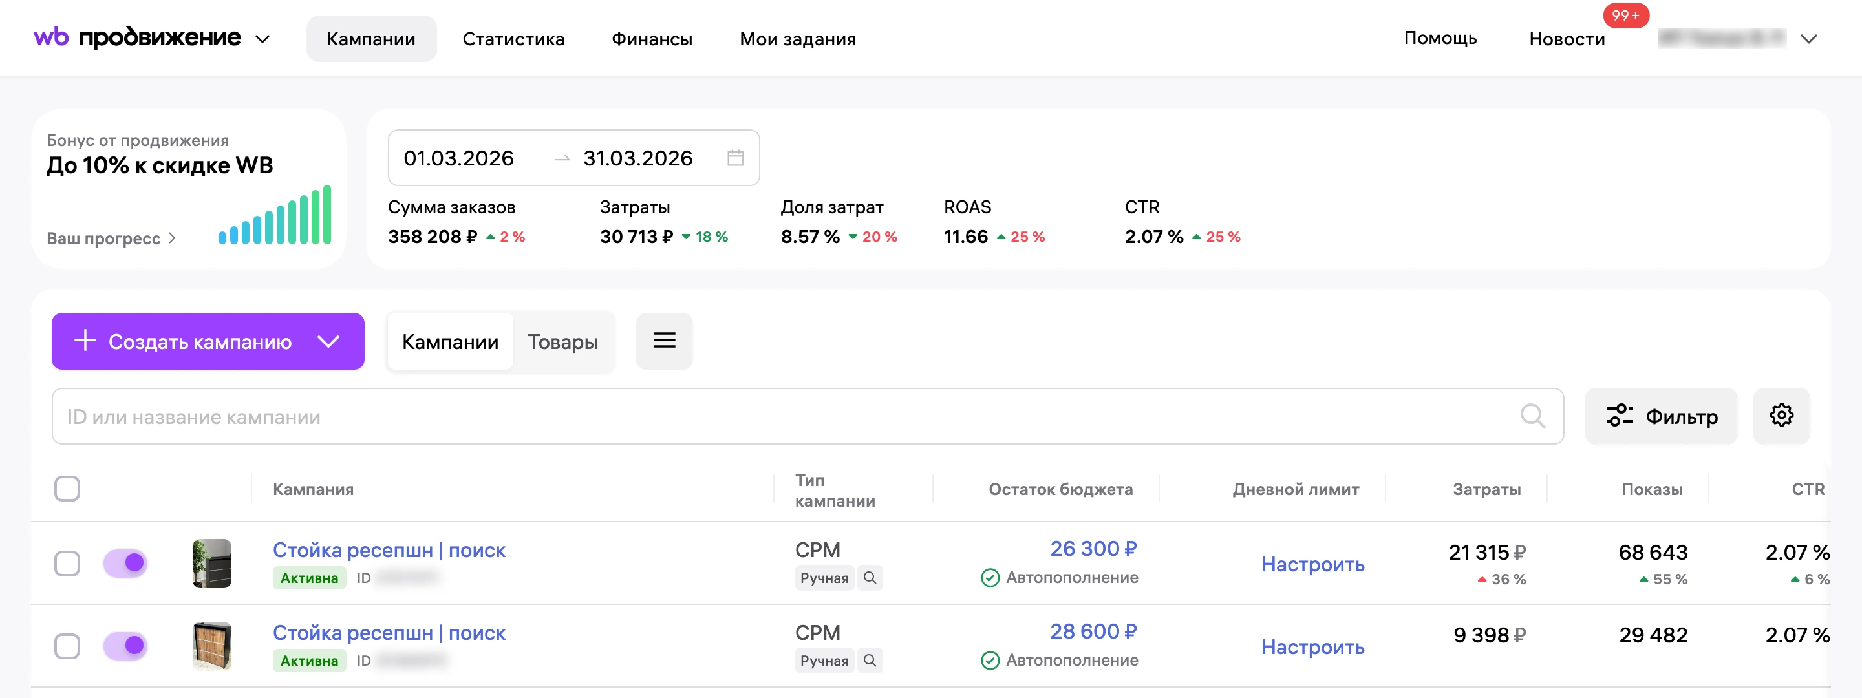Click the progress bar chart graphic
Screen dimensions: 1862x698
[x=275, y=215]
